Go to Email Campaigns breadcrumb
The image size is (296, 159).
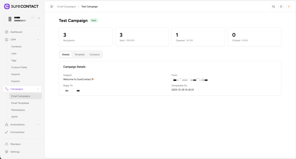pyautogui.click(x=66, y=7)
